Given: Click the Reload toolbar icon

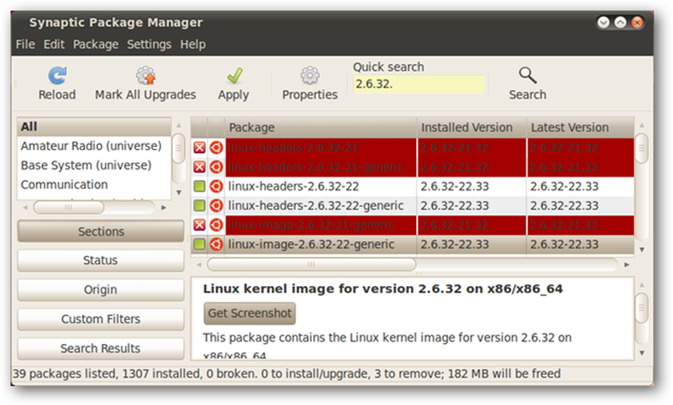Looking at the screenshot, I should [x=57, y=76].
